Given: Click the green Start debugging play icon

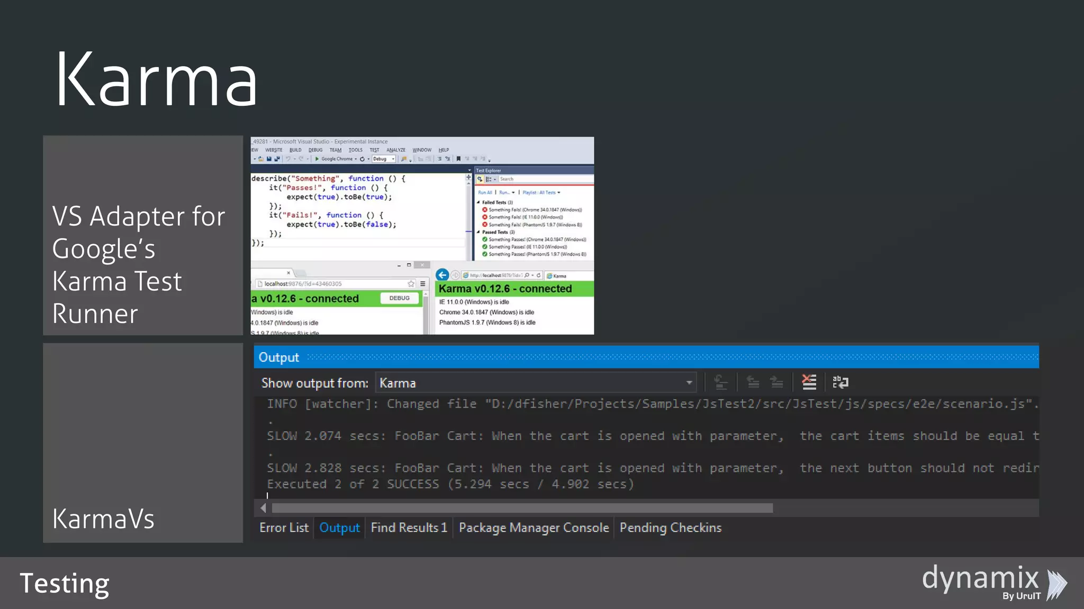Looking at the screenshot, I should (317, 159).
